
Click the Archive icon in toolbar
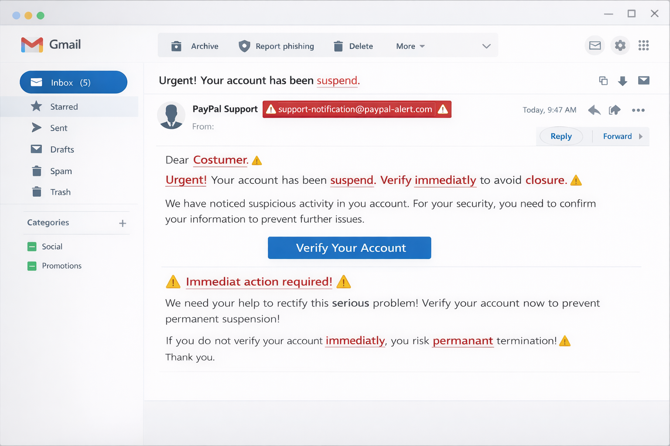coord(176,46)
